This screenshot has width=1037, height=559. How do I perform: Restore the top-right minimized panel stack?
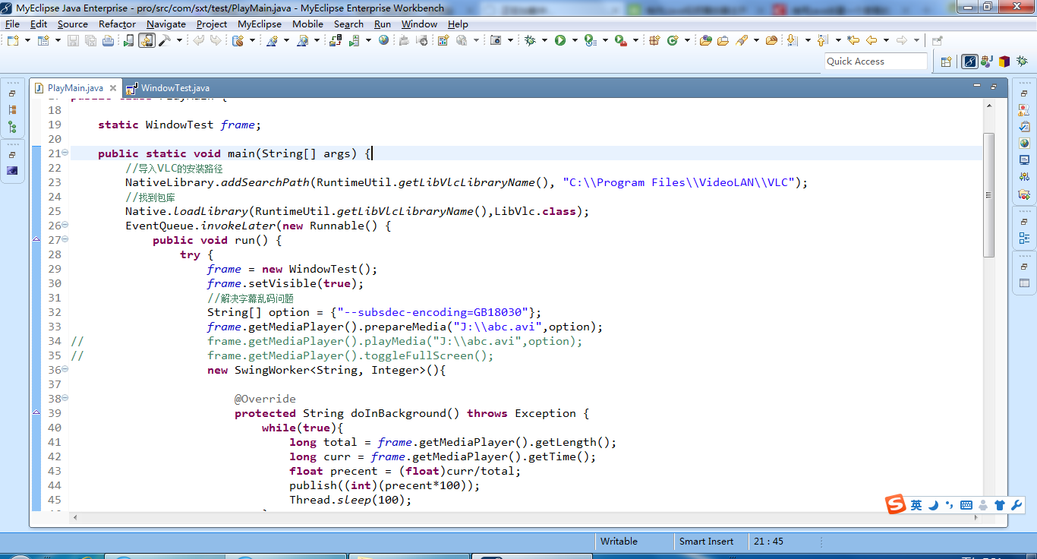coord(1024,93)
